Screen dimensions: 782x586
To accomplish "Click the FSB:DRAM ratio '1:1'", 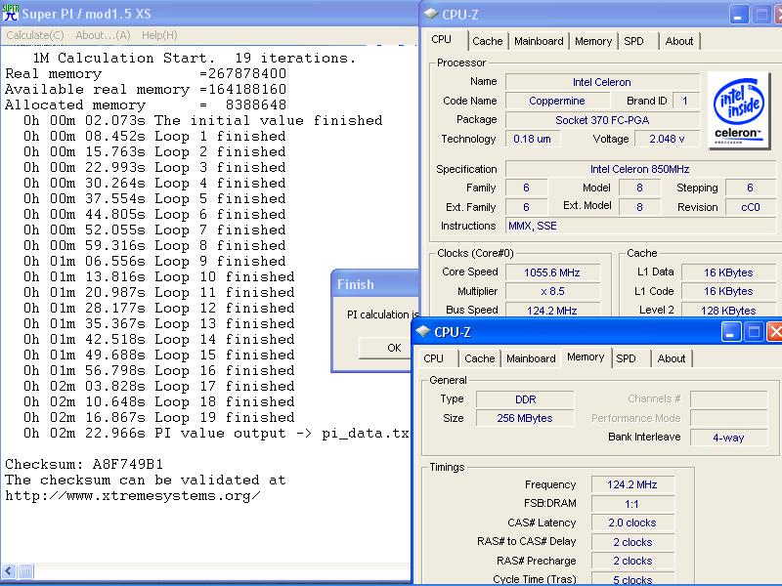I will point(632,504).
